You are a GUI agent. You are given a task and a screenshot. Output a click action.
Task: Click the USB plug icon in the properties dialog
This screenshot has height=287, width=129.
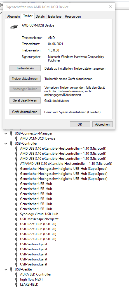pyautogui.click(x=14, y=27)
